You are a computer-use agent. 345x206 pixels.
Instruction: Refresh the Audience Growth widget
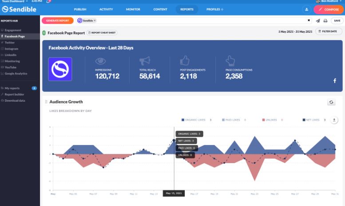331,102
